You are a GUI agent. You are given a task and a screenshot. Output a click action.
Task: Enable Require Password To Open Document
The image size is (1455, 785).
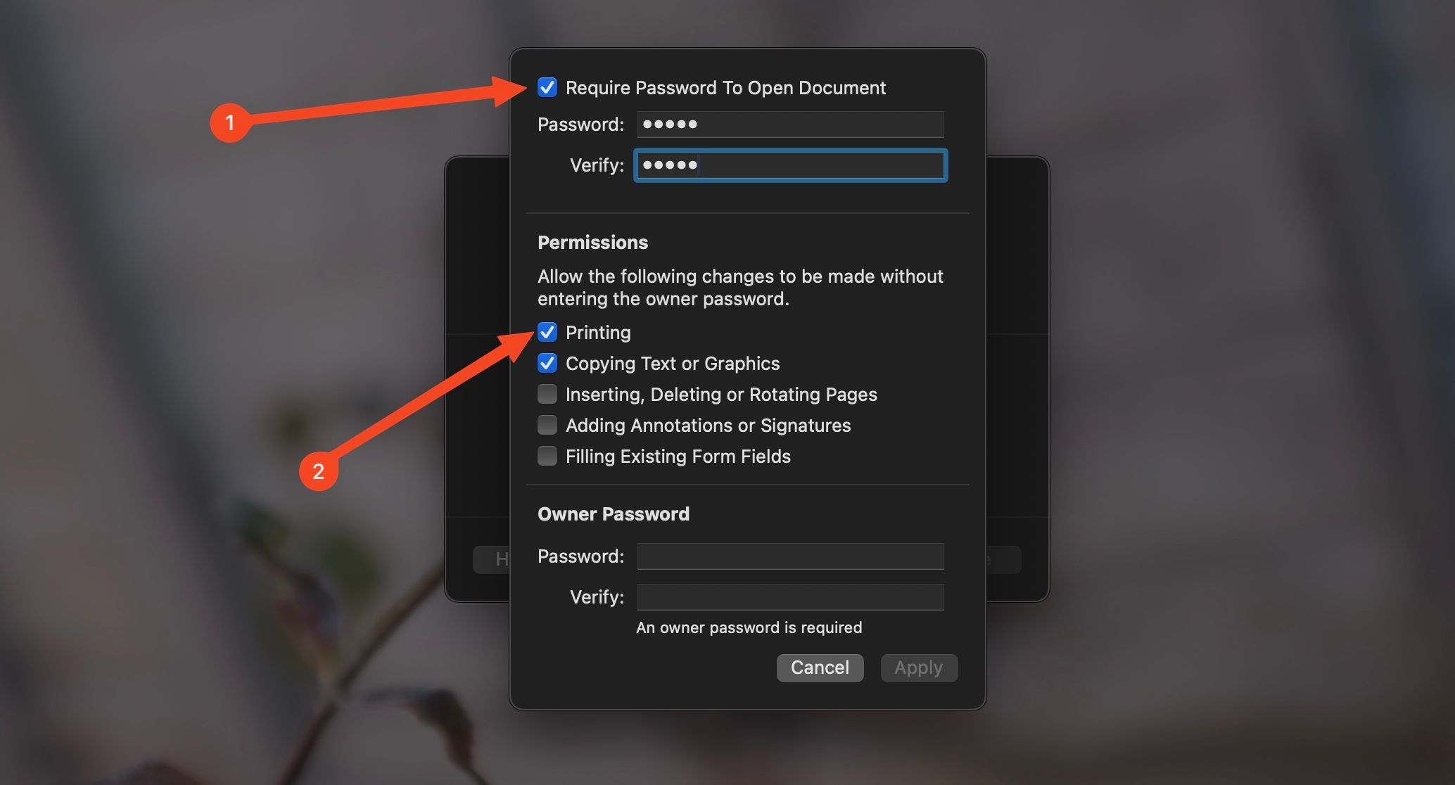pos(546,88)
